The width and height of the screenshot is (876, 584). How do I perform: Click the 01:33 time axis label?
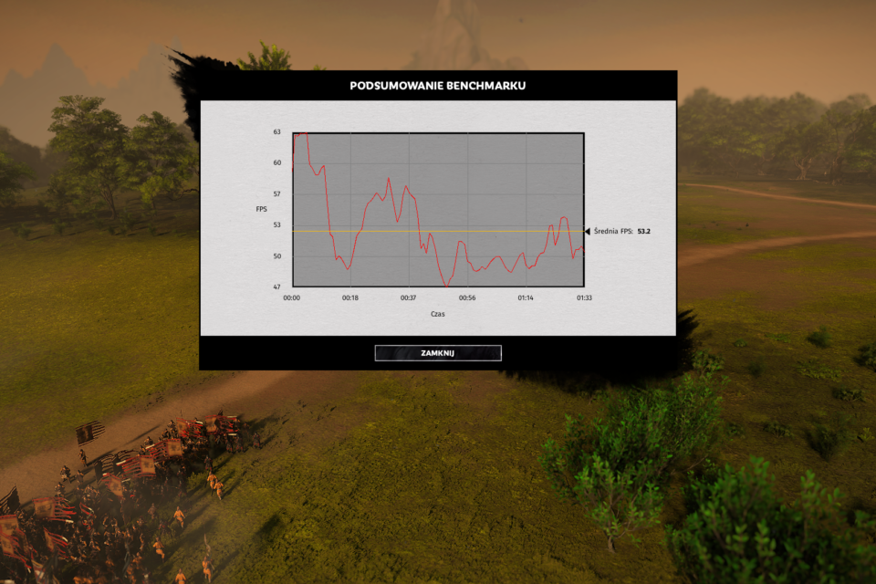pos(583,297)
